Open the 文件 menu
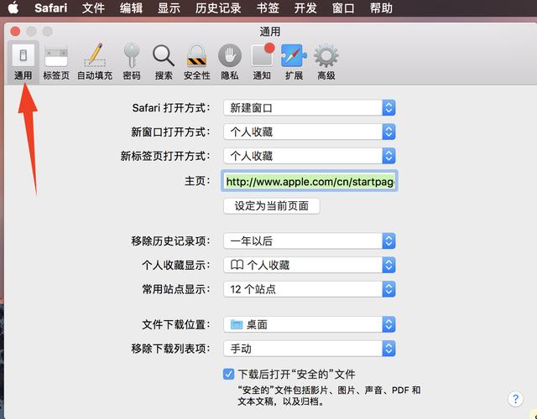 click(x=93, y=8)
